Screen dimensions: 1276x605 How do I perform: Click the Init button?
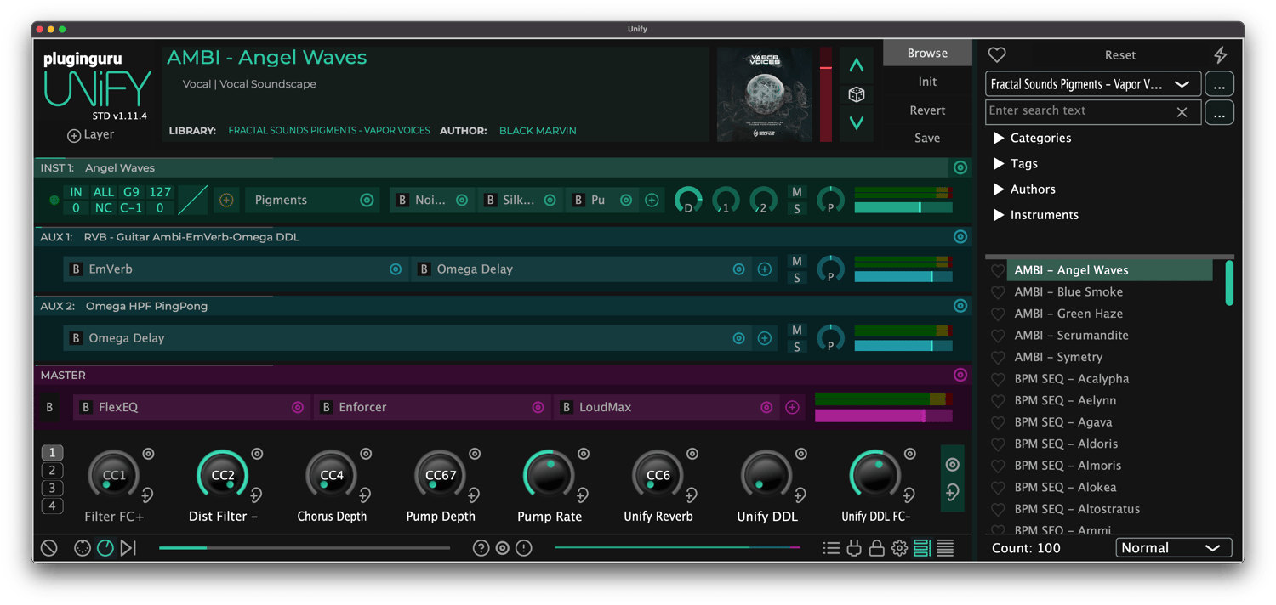(x=927, y=82)
